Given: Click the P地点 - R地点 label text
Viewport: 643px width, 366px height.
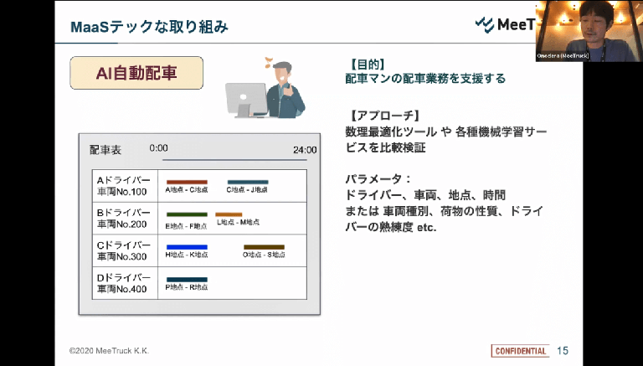Looking at the screenshot, I should 187,287.
